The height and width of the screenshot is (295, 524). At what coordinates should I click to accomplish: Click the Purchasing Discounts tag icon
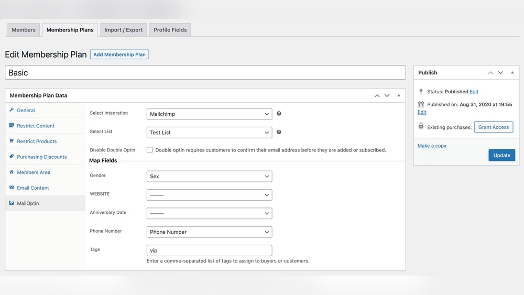(x=12, y=157)
